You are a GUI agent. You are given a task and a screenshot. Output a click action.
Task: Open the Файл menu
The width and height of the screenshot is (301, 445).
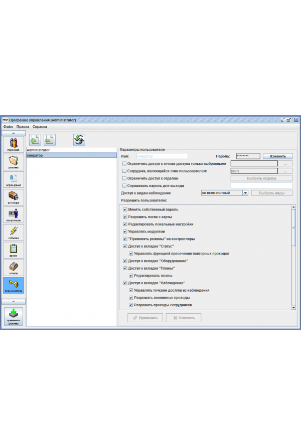pos(8,127)
